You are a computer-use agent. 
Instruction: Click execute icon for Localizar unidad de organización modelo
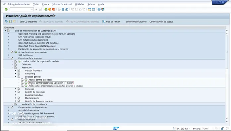point(19,61)
